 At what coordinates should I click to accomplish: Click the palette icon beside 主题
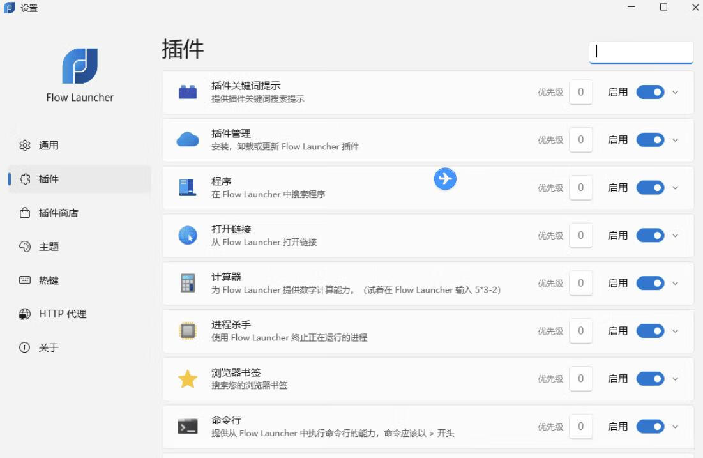click(25, 247)
